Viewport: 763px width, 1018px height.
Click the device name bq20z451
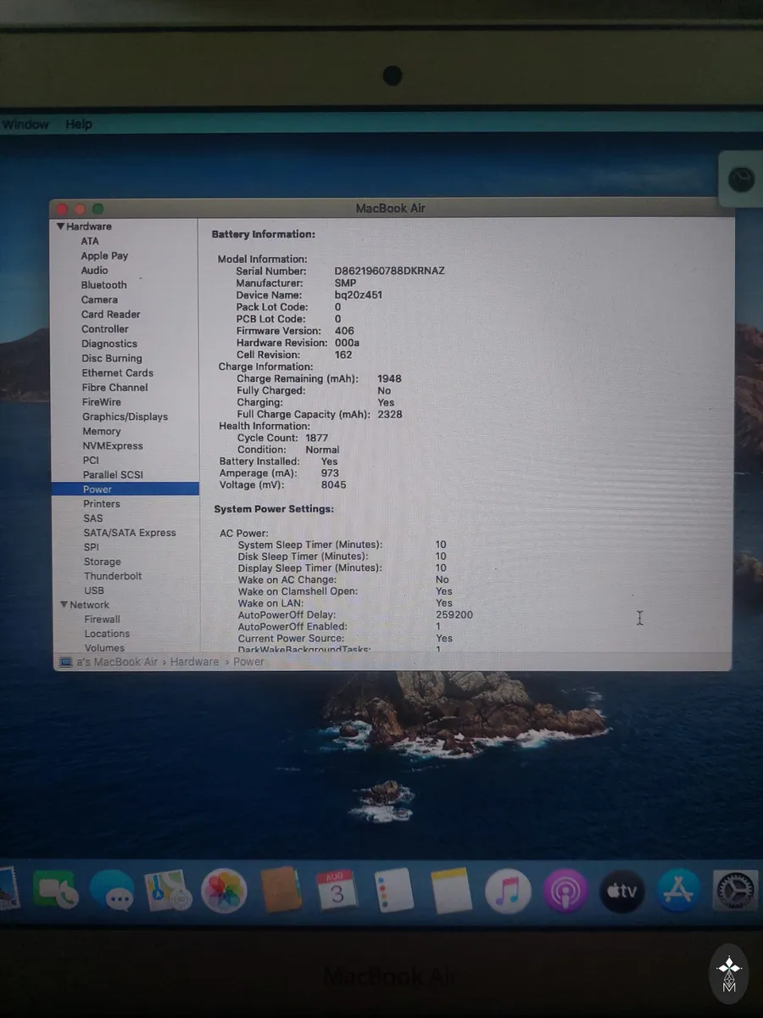[358, 295]
